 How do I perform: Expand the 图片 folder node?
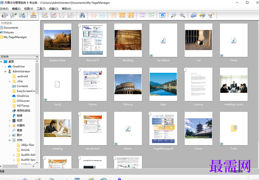(x=10, y=135)
